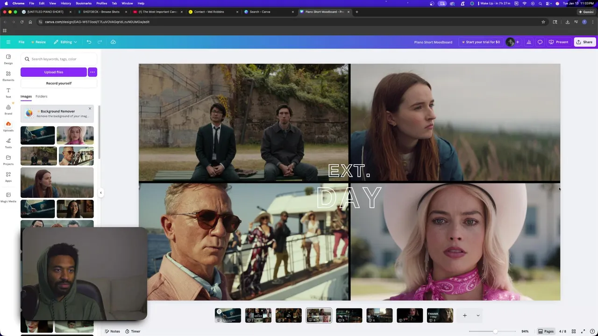
Task: Open the Magic Media panel
Action: point(8,197)
